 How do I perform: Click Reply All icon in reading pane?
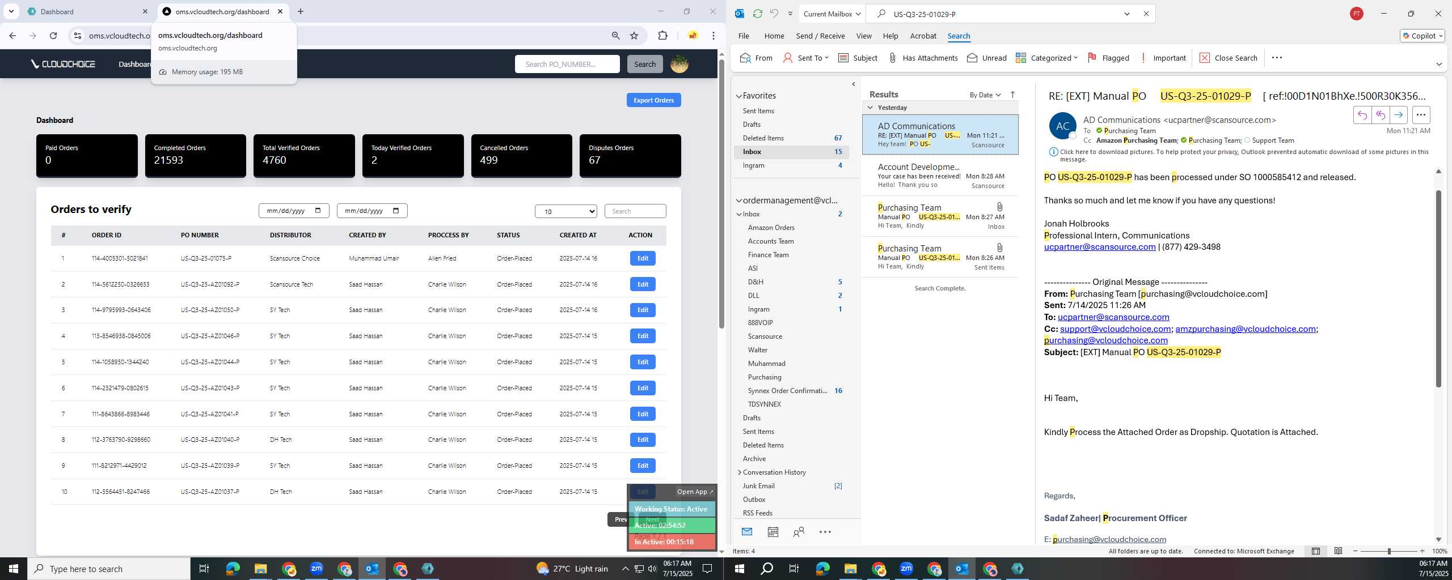pyautogui.click(x=1380, y=115)
